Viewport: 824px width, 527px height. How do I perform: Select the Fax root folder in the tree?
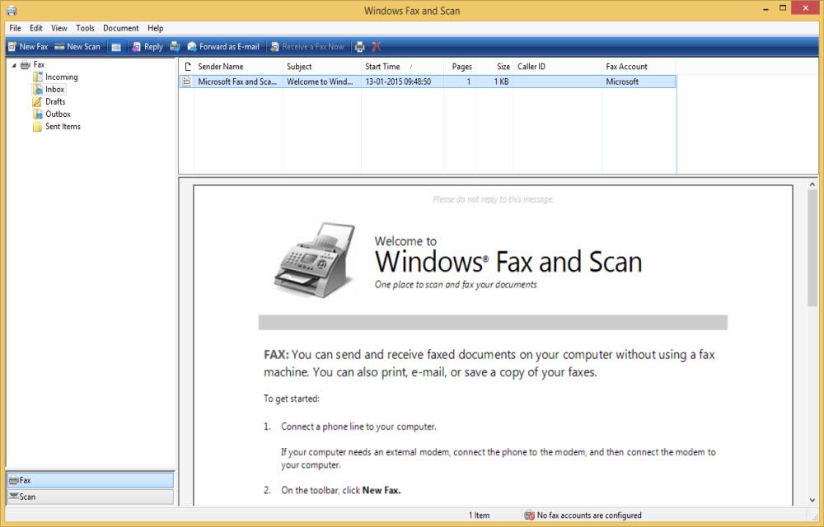coord(39,64)
